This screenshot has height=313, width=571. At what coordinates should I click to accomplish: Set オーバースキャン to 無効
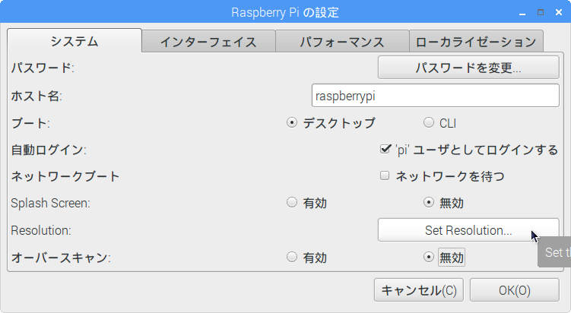click(444, 258)
